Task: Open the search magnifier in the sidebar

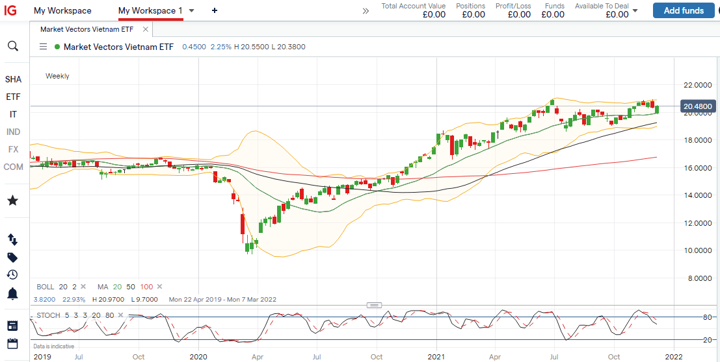Action: [x=12, y=46]
